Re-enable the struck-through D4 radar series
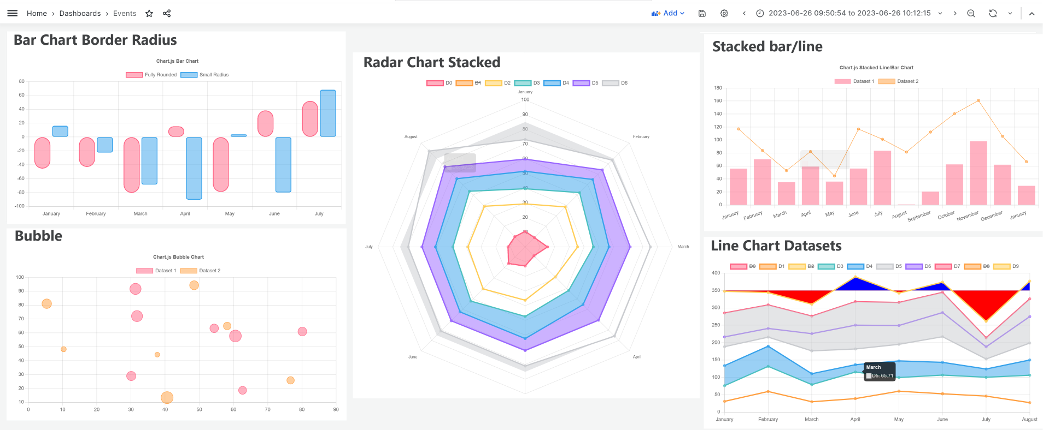 click(x=476, y=82)
